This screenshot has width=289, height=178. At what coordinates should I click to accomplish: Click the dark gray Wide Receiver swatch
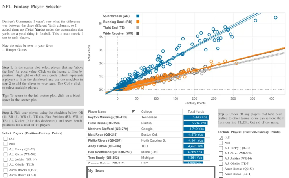(138, 33)
